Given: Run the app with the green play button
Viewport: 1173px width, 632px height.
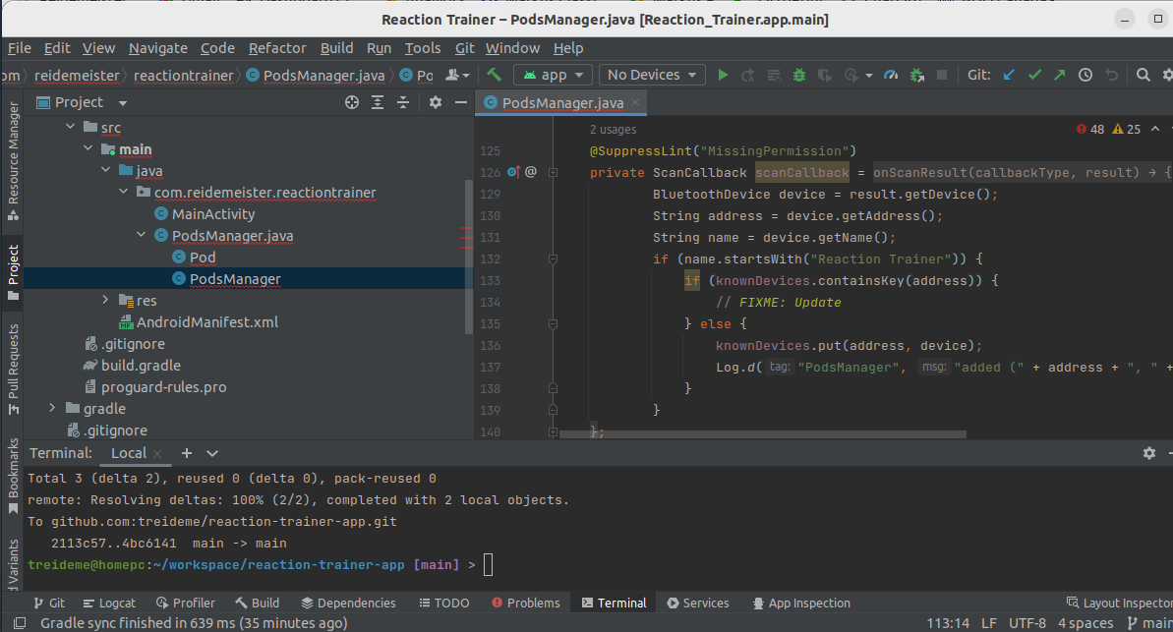Looking at the screenshot, I should coord(723,75).
